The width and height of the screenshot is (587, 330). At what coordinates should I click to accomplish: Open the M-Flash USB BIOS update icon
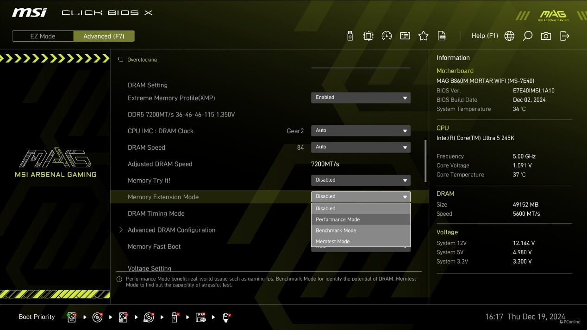click(x=350, y=36)
